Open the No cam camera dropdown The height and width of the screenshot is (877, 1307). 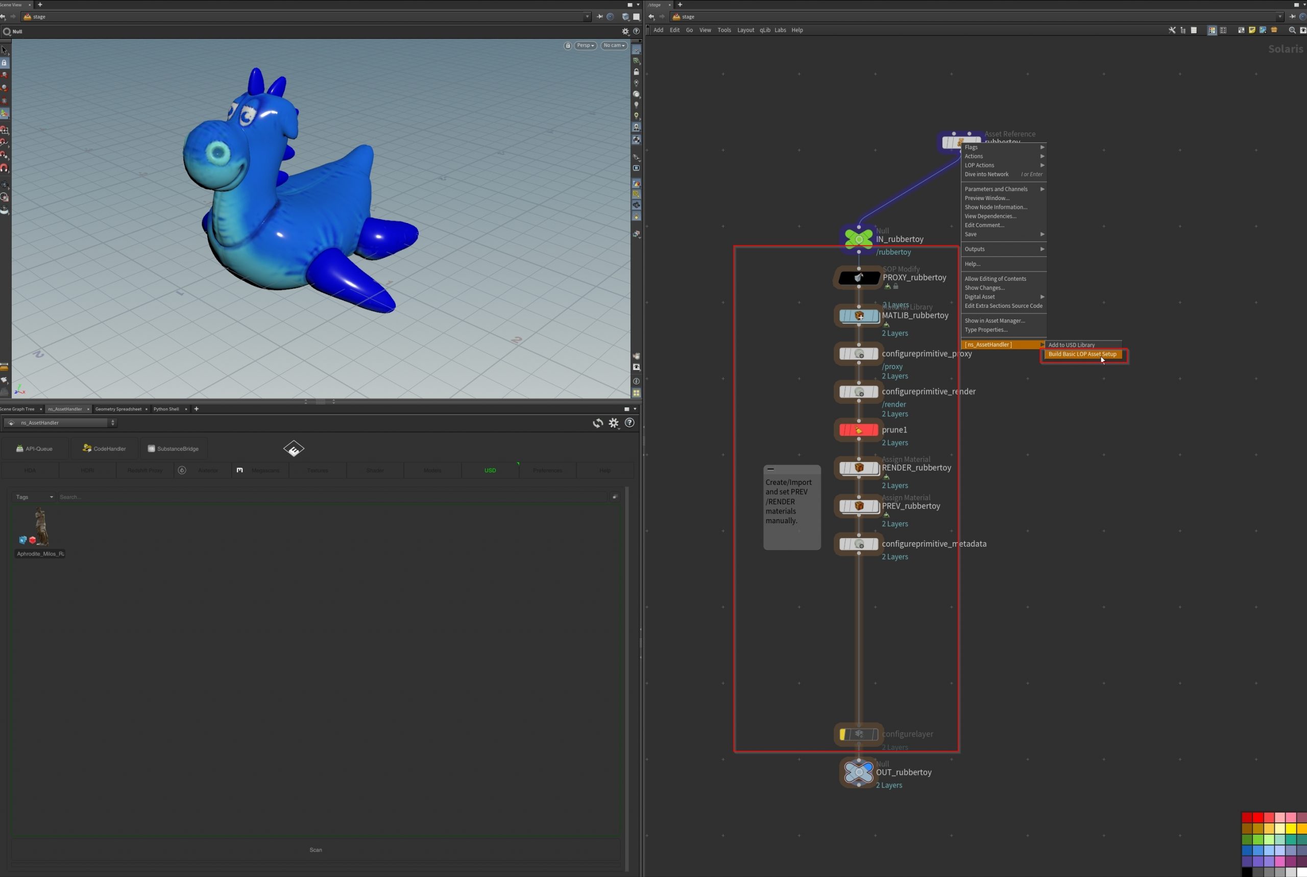[x=614, y=45]
